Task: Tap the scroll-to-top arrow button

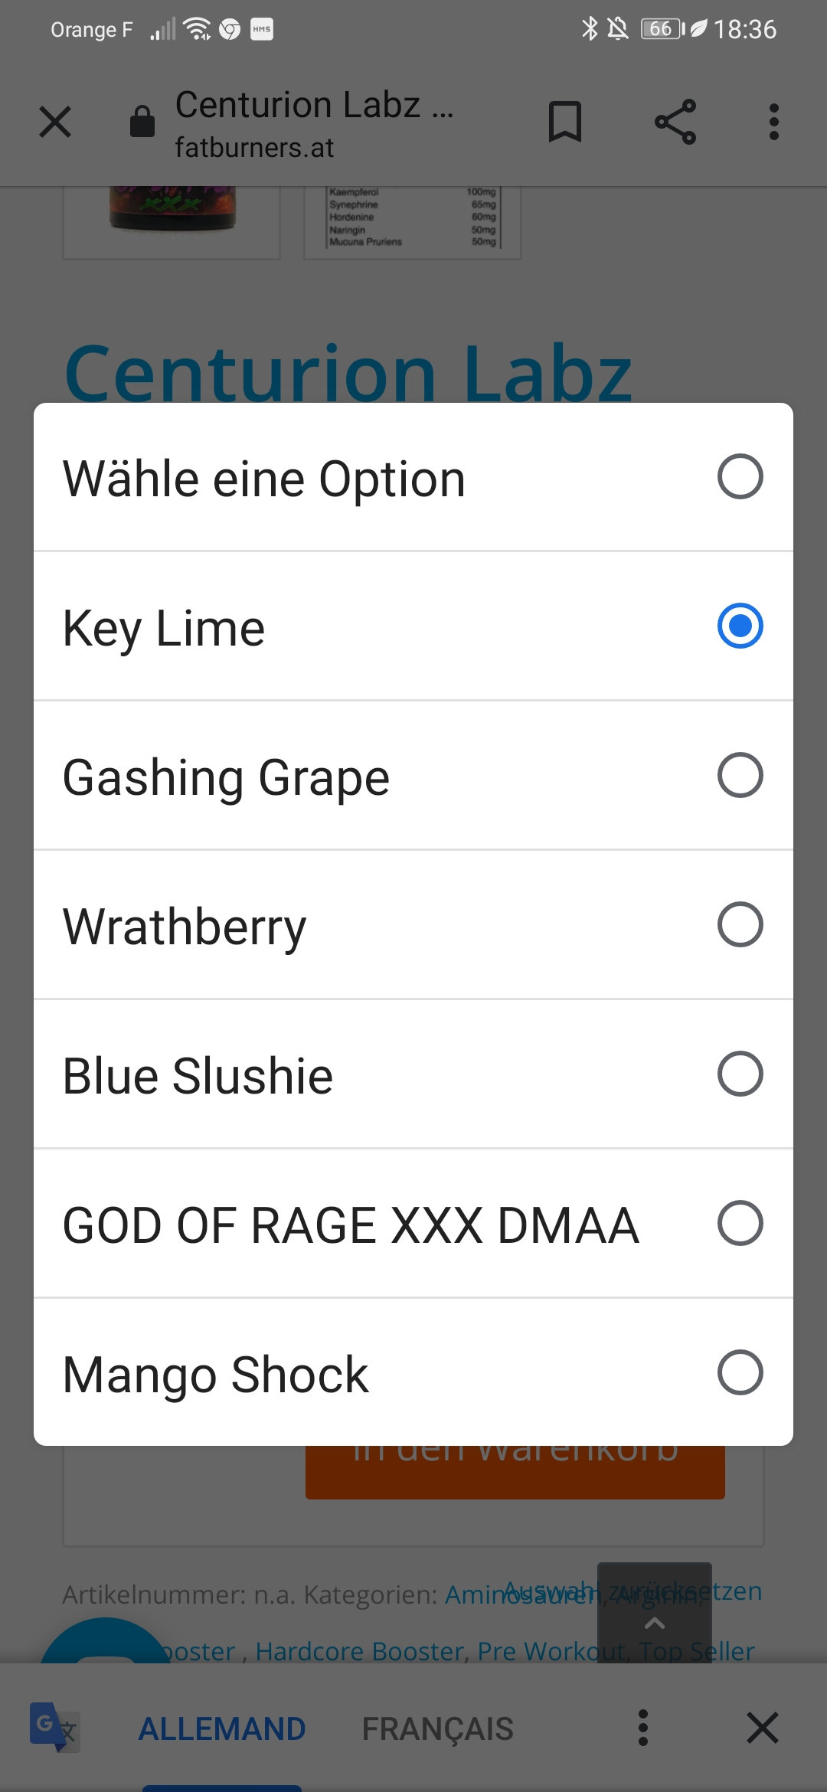Action: (x=655, y=1622)
